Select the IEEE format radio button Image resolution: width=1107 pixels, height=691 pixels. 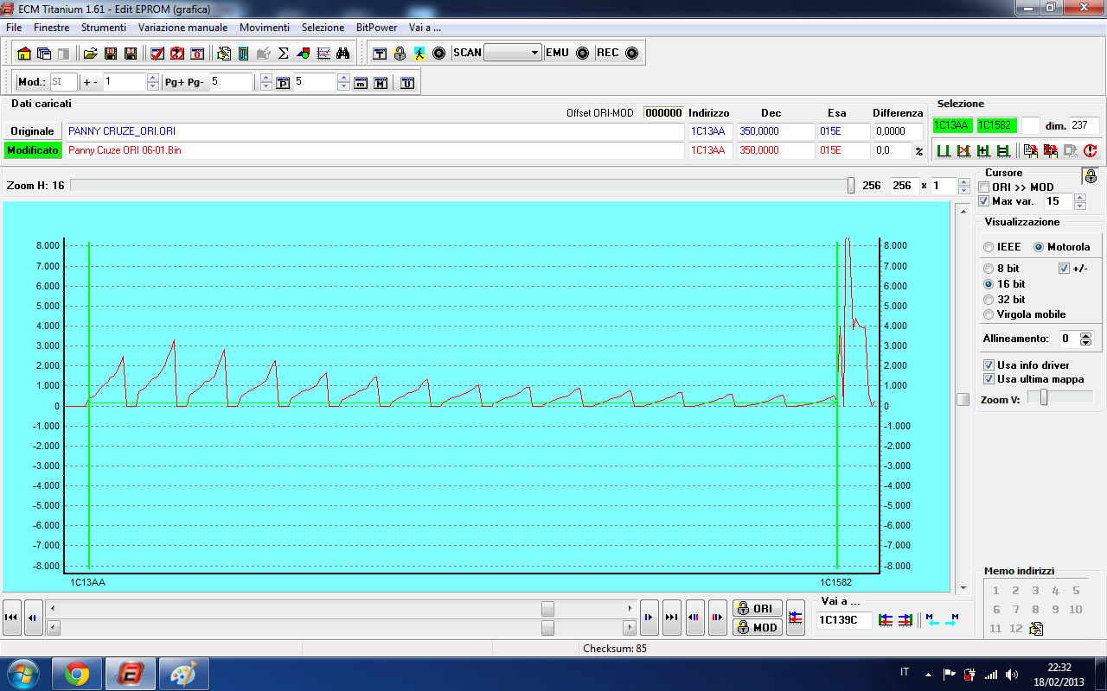pyautogui.click(x=989, y=247)
